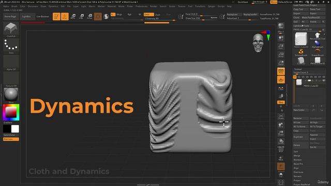Open the Dynamics menu

coord(53,6)
